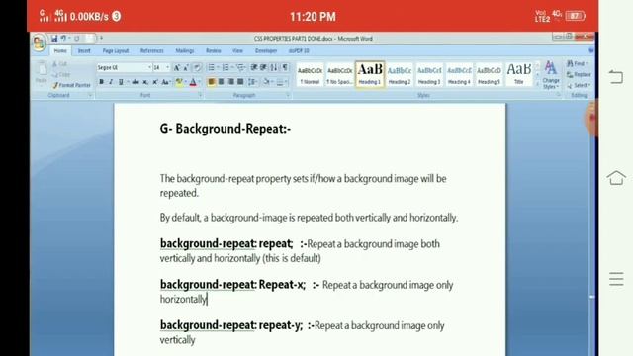Customize the Quick Access Toolbar dropdown
The width and height of the screenshot is (633, 356).
[101, 39]
